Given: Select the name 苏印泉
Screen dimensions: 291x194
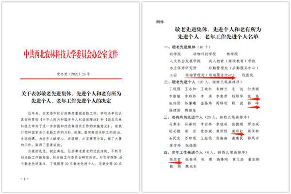Looking at the screenshot, I should [191, 138].
